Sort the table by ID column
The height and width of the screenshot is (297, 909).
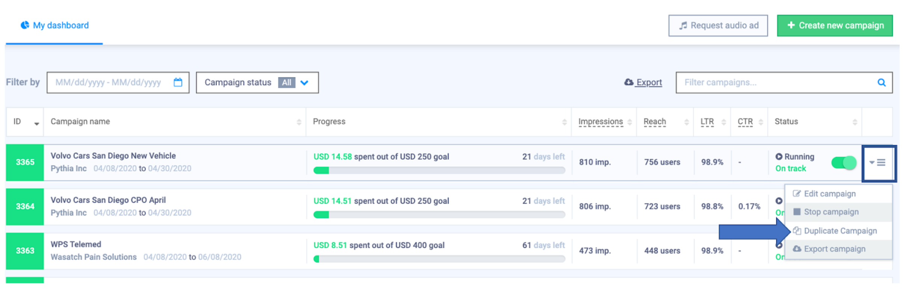pyautogui.click(x=36, y=123)
